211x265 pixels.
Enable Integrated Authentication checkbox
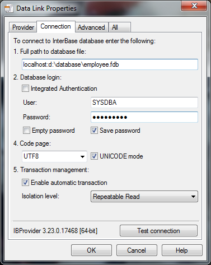coord(25,89)
